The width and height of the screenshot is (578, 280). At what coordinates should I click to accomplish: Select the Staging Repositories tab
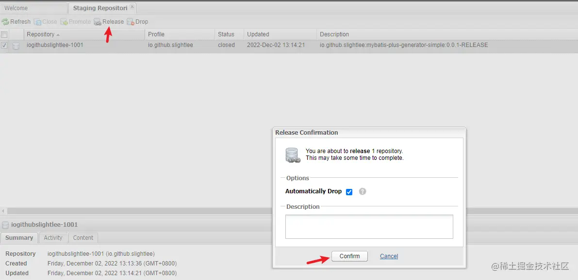tap(100, 8)
